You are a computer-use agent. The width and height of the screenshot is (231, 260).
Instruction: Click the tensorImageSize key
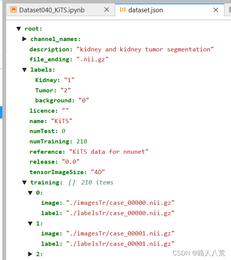(58, 172)
